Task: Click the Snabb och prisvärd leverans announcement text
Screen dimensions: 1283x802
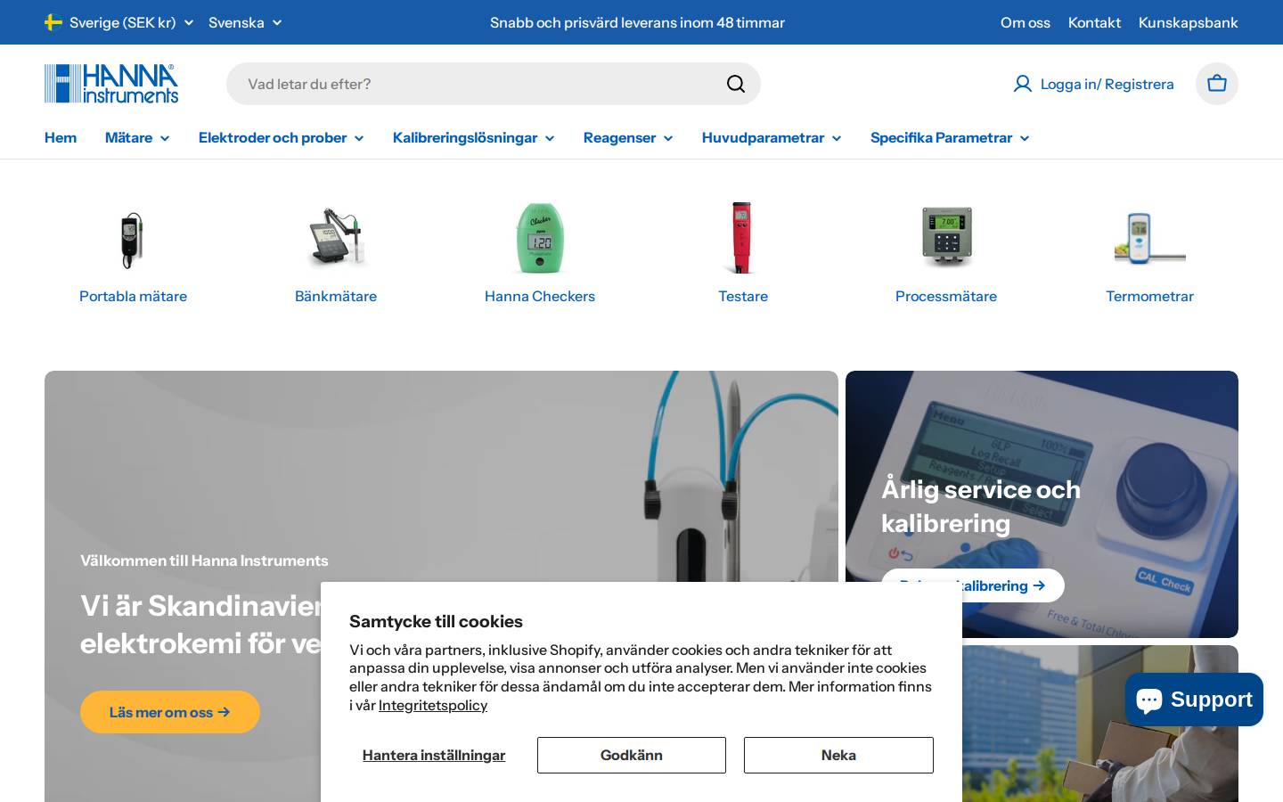Action: click(x=637, y=22)
